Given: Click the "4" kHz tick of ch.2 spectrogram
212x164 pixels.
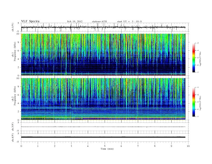Looking at the screenshot, I should tap(18, 103).
